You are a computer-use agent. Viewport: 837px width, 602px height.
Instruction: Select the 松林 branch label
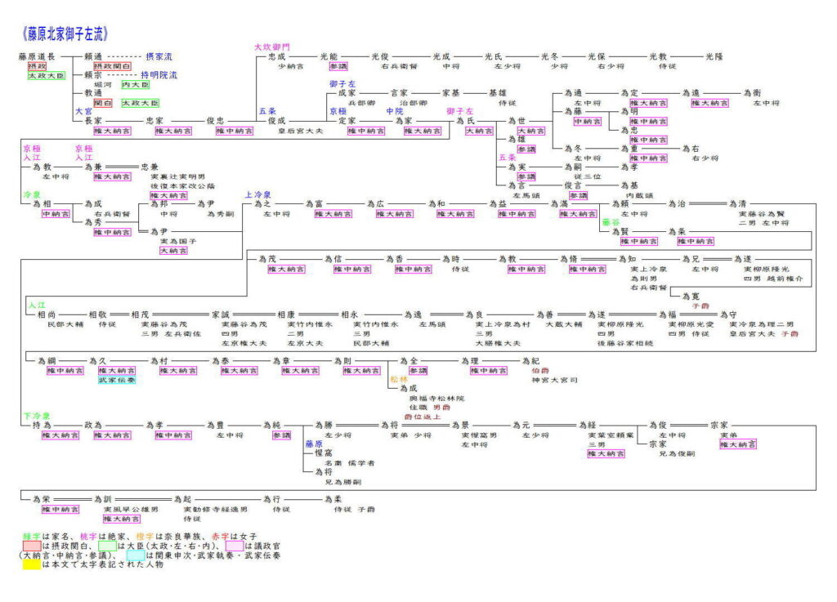point(399,379)
